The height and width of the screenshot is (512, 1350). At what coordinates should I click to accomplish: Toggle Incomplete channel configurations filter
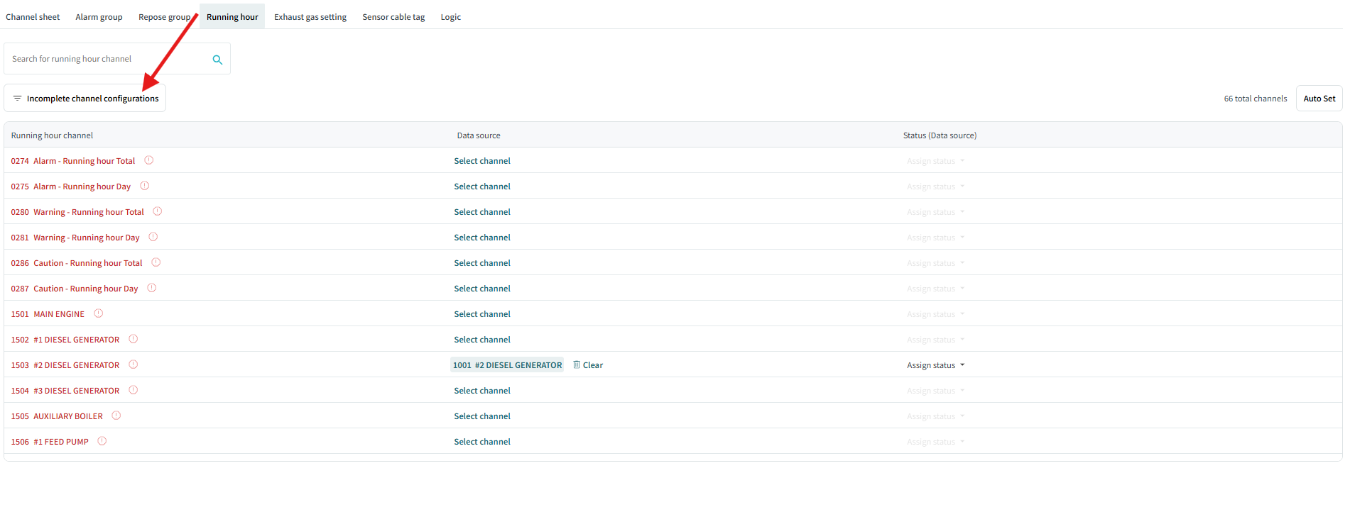[x=85, y=99]
